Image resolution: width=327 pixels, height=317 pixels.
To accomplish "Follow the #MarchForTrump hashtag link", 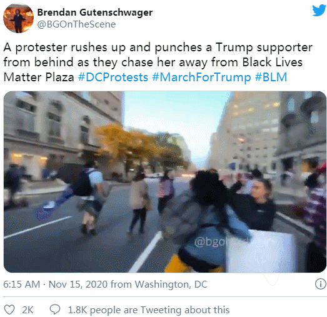I will 201,77.
